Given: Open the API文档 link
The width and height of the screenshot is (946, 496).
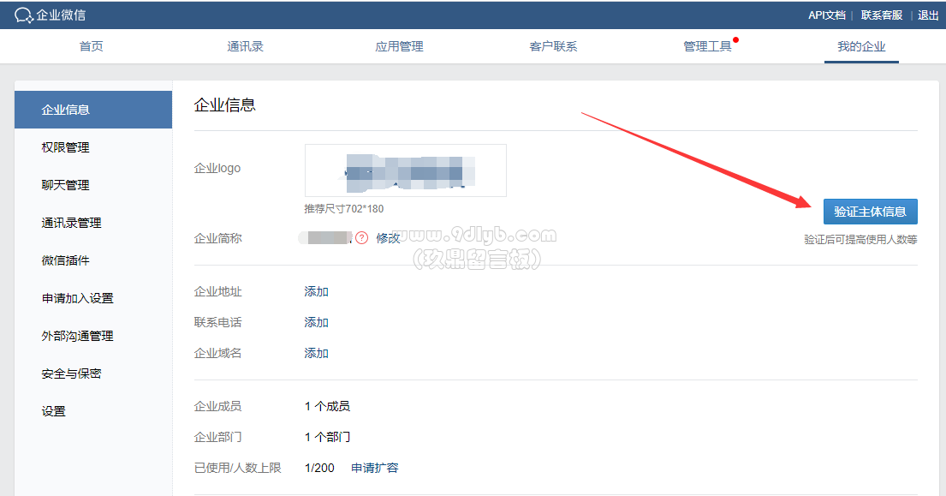Looking at the screenshot, I should click(x=826, y=15).
